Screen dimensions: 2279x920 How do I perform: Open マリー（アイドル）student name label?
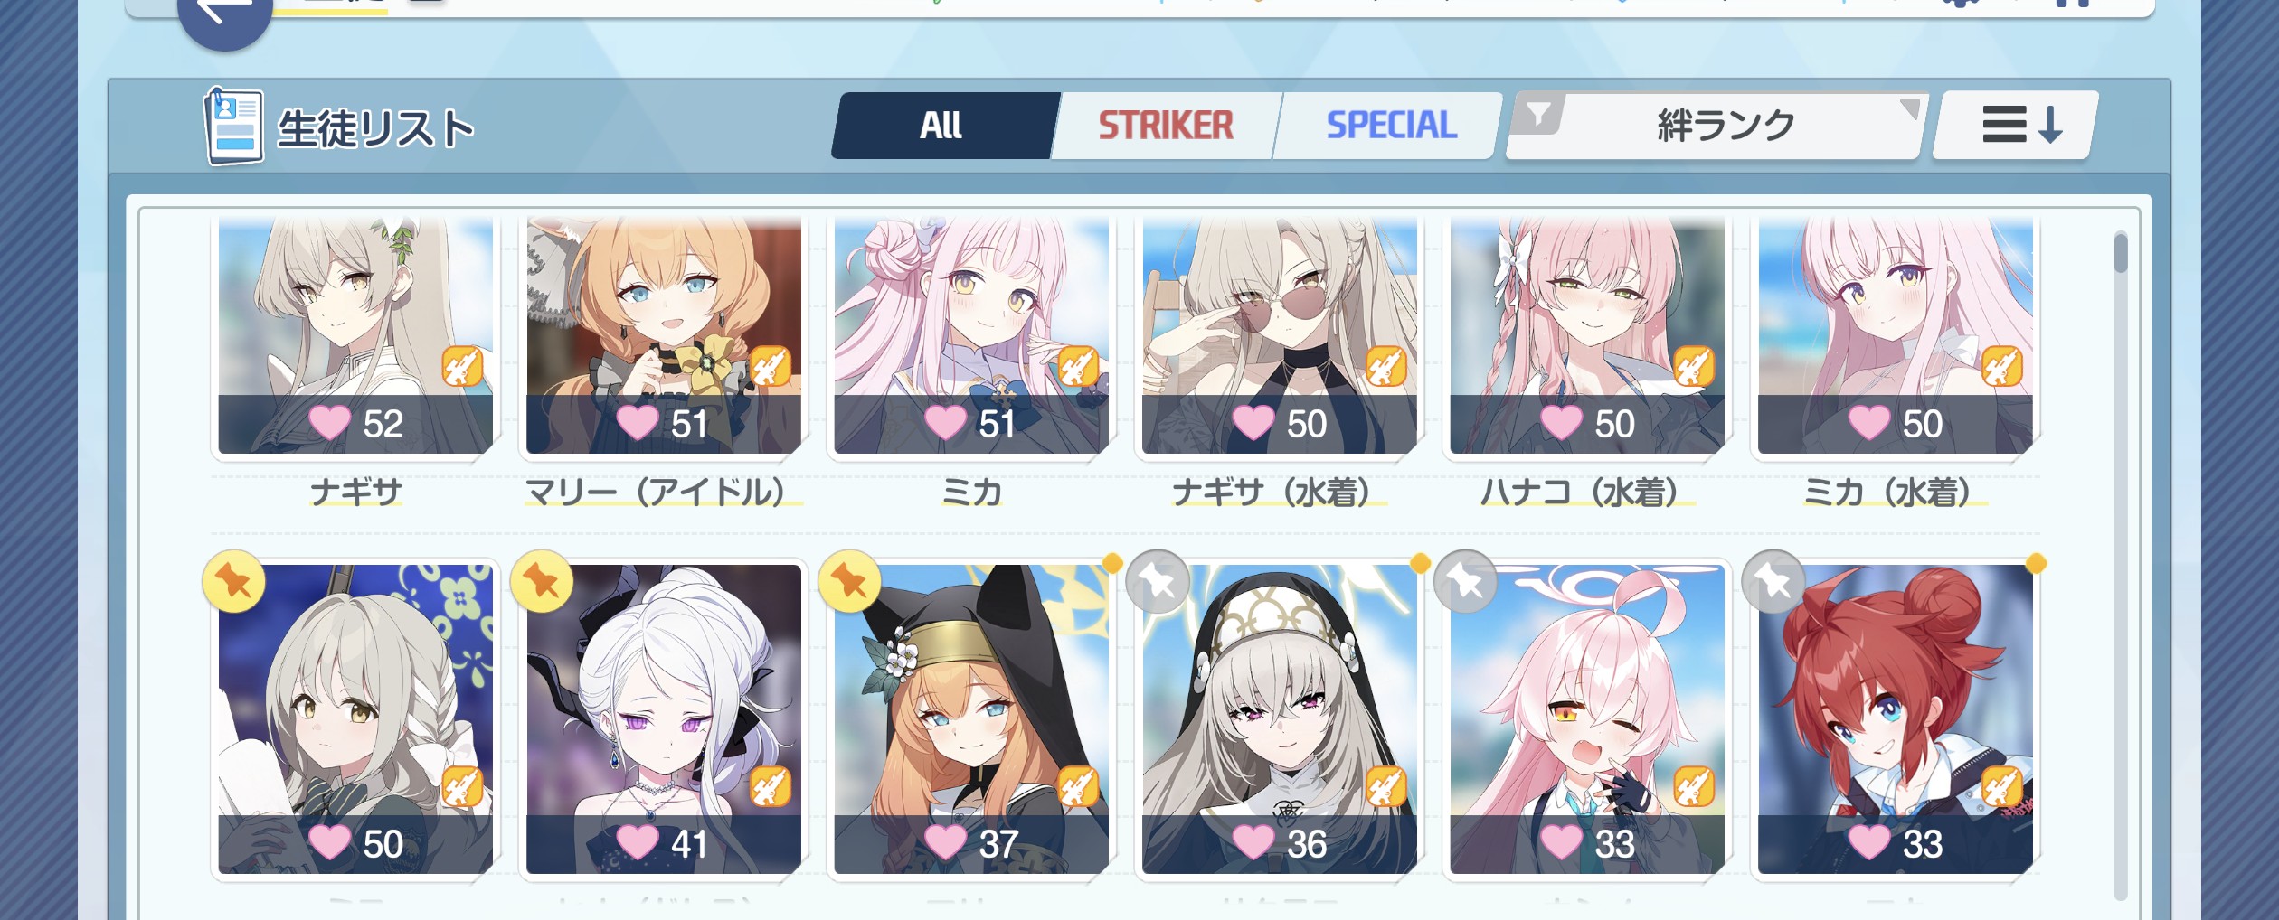(663, 493)
